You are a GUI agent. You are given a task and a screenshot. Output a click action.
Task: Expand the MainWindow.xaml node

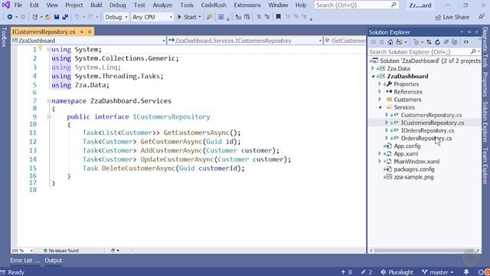(380, 162)
